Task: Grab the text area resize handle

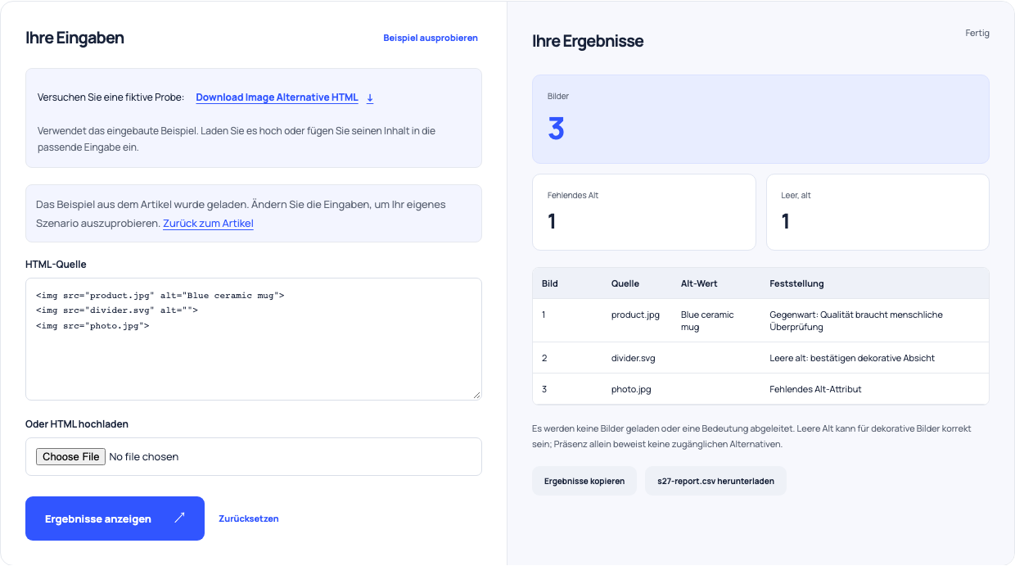Action: pos(476,394)
